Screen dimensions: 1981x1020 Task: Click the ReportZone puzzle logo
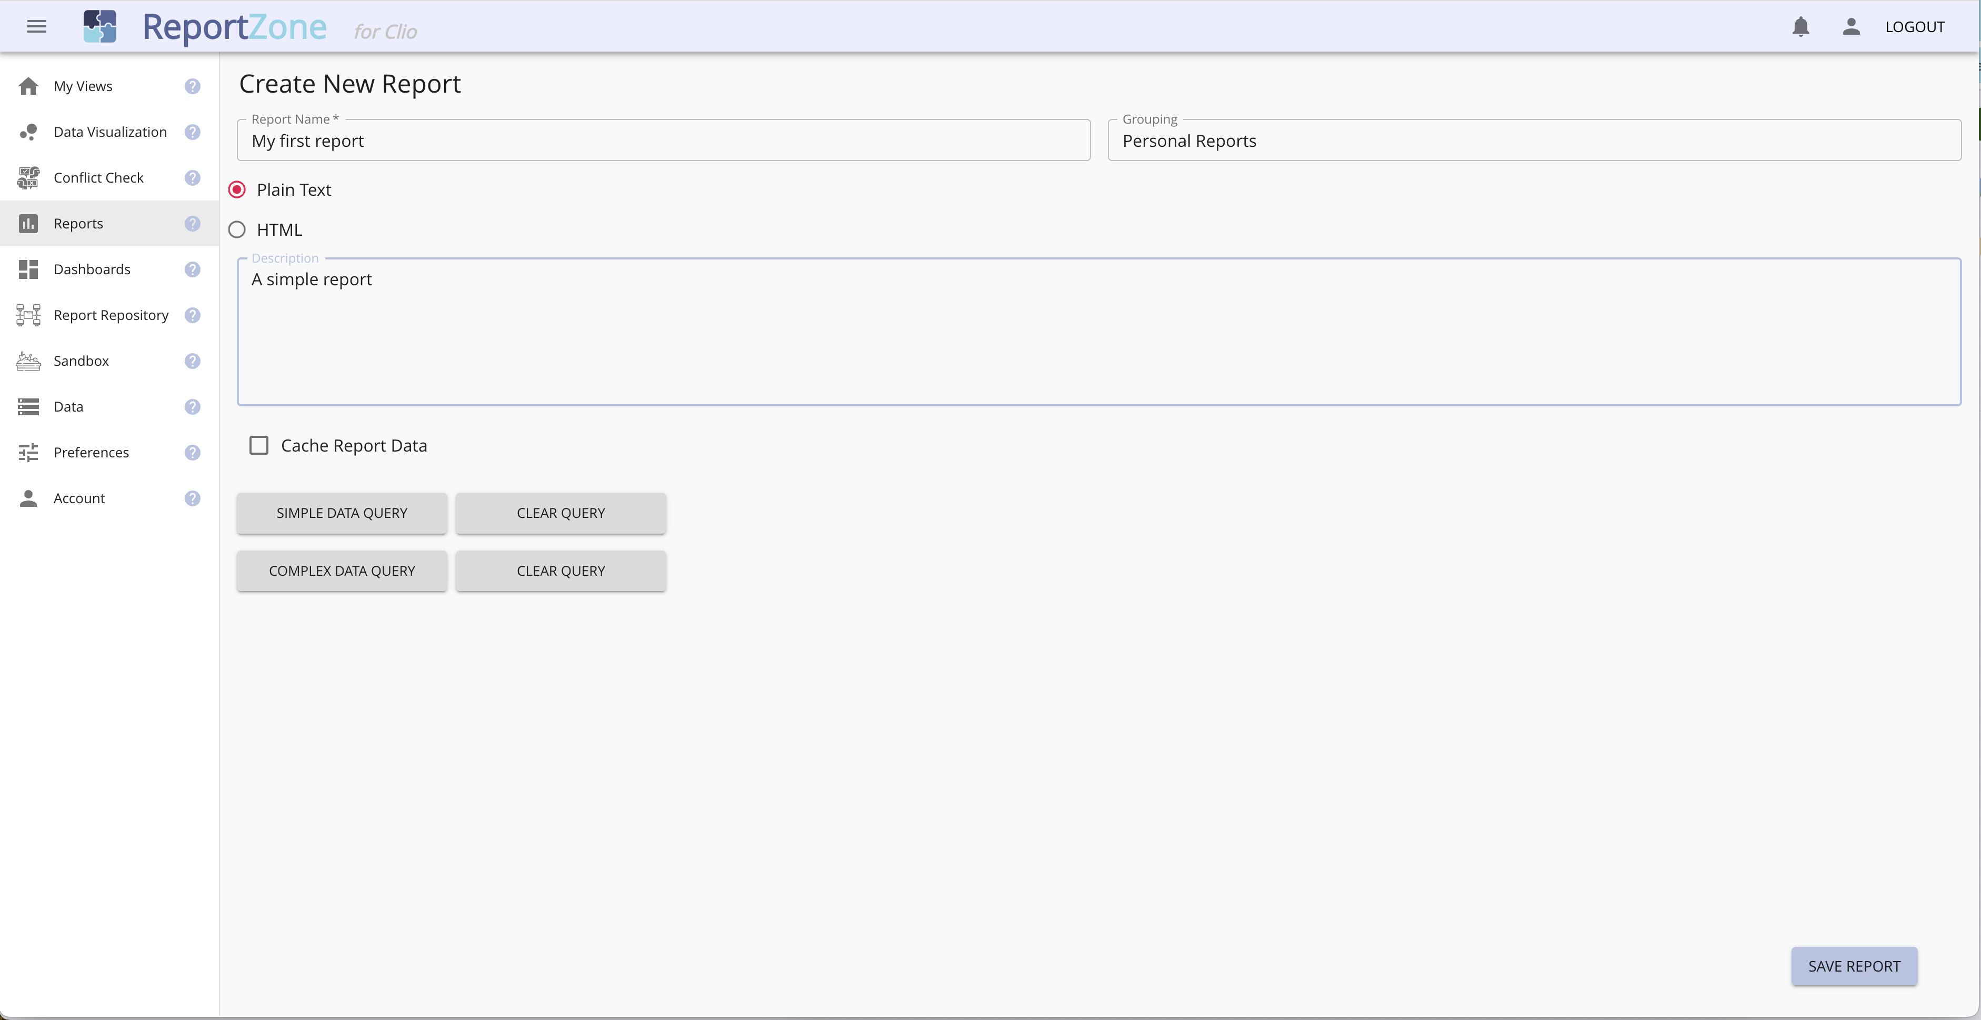(x=100, y=26)
